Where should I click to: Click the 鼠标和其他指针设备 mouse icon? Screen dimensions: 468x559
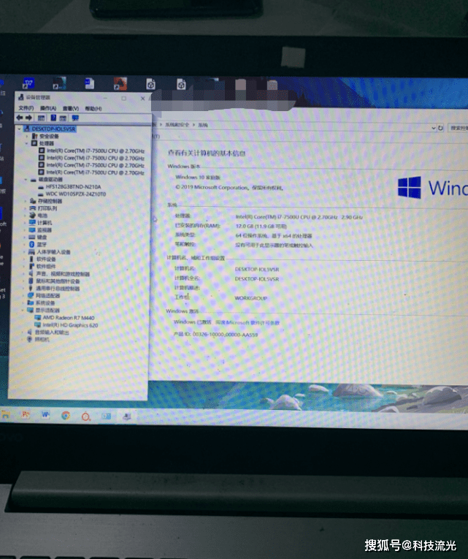31,281
